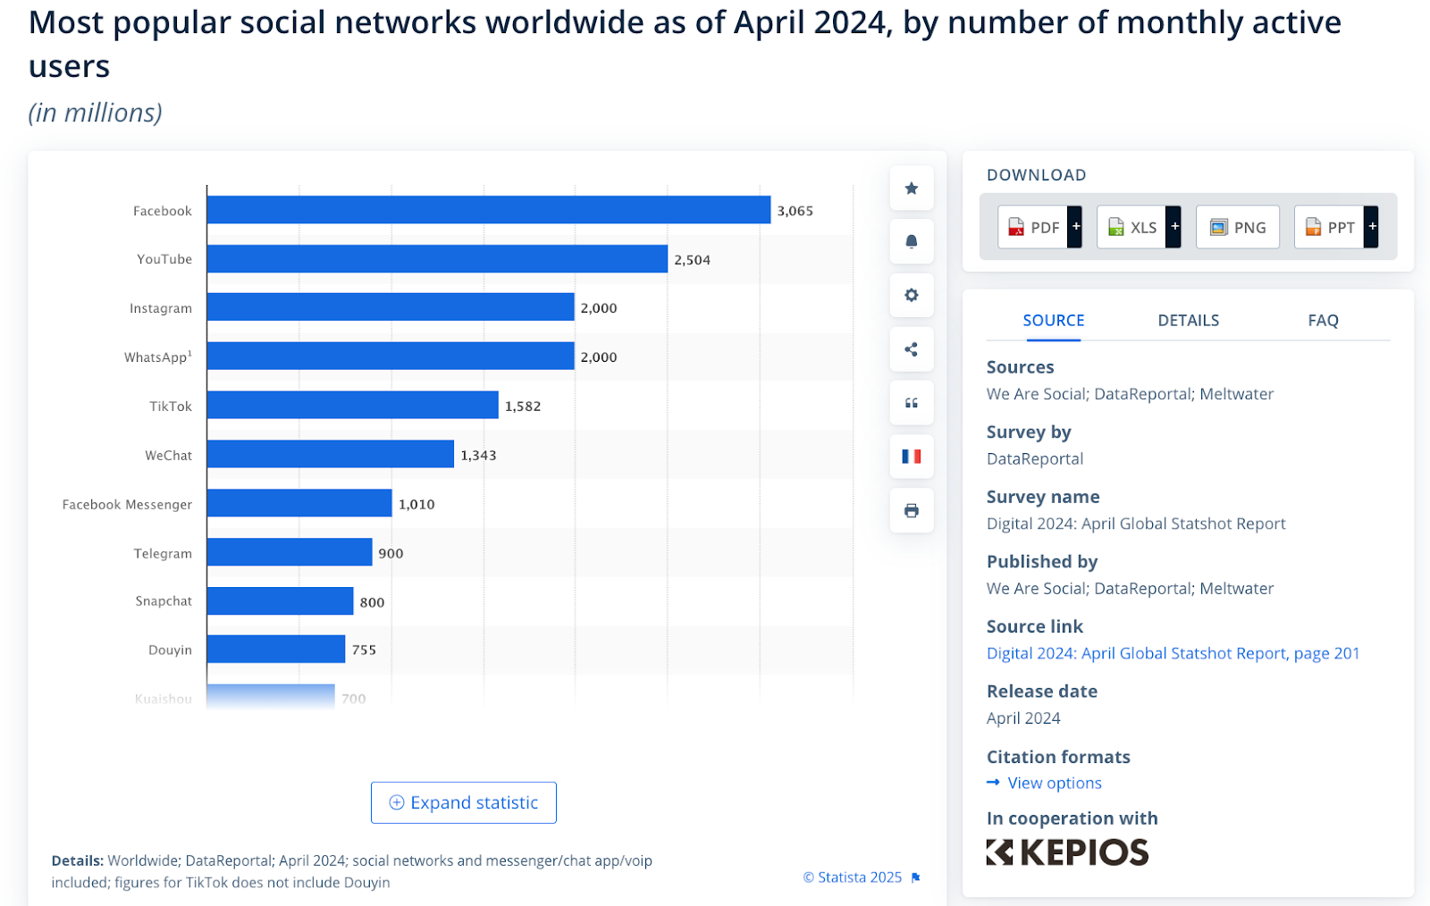Viewport: 1430px width, 906px height.
Task: Open chart settings gear icon
Action: pyautogui.click(x=911, y=295)
